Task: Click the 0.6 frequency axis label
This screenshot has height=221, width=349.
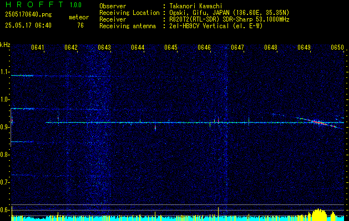Action: [x=5, y=210]
